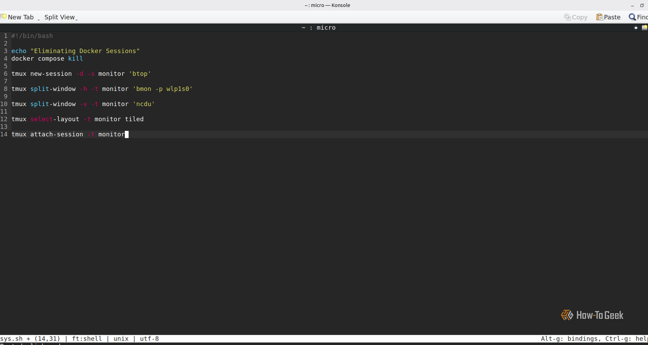This screenshot has width=648, height=345.
Task: Click the 'unix' line-ending status entry
Action: coord(121,339)
